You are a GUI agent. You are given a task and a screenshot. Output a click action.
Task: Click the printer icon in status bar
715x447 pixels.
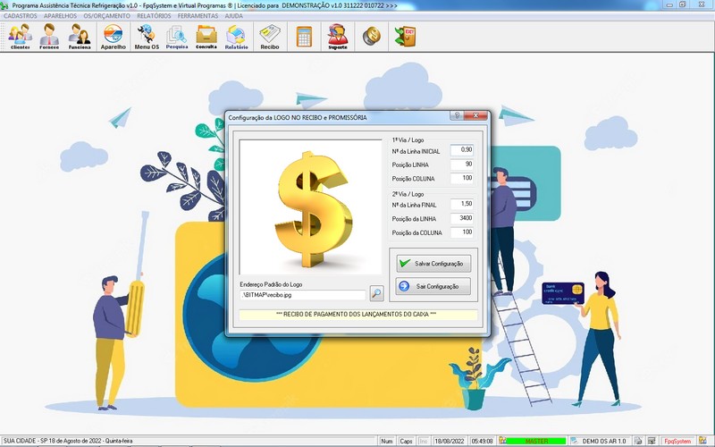click(x=638, y=441)
